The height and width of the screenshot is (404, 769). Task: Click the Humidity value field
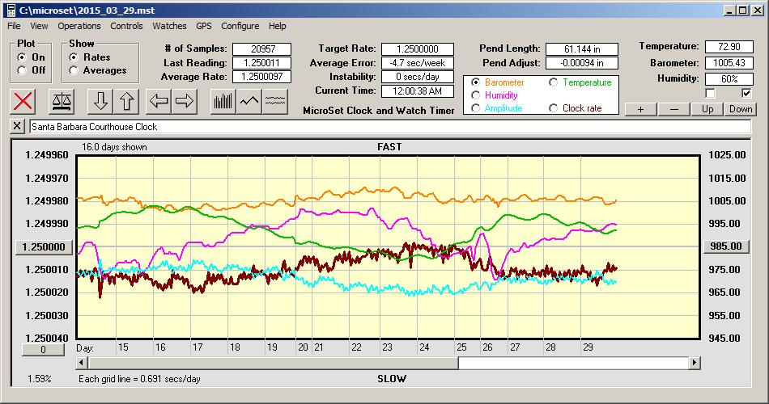(x=729, y=79)
